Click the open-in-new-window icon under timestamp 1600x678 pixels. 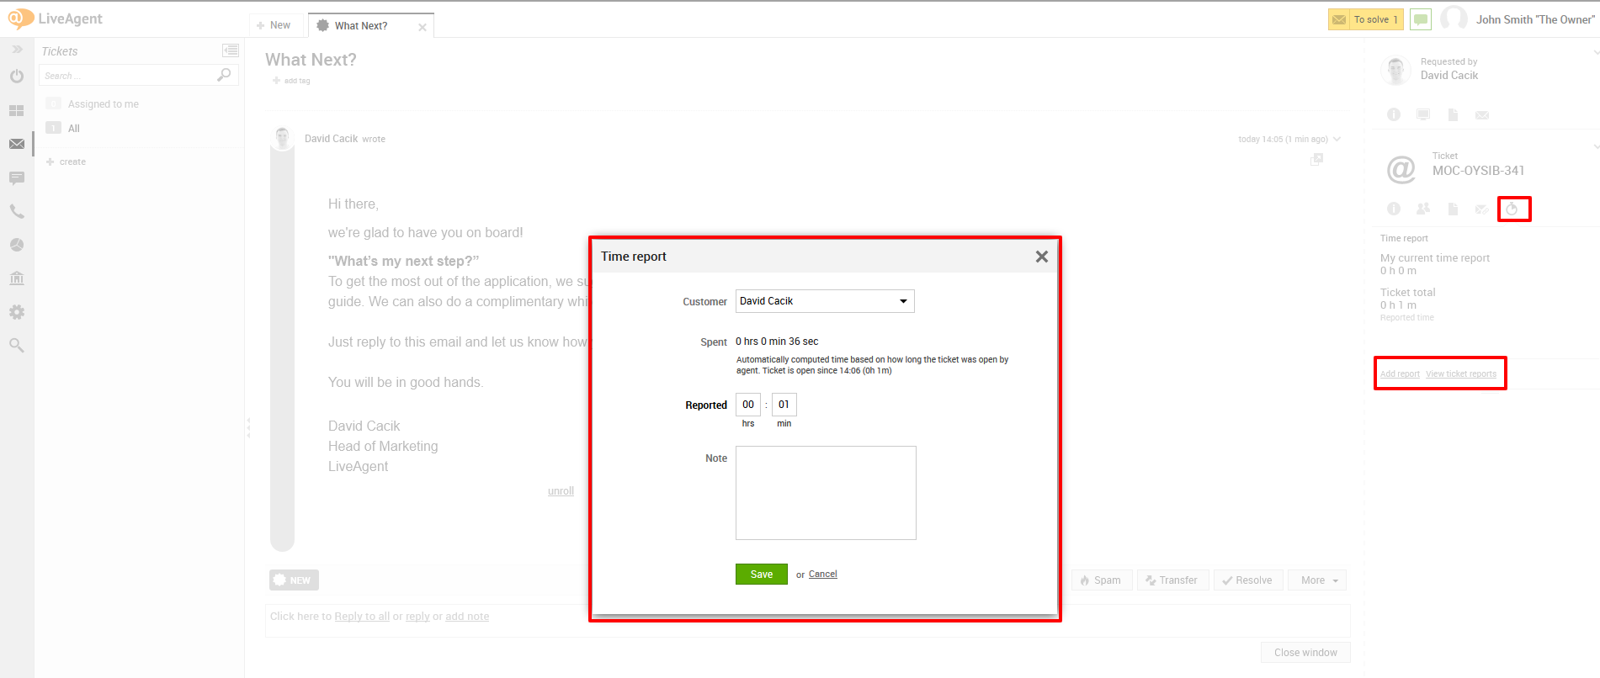coord(1316,159)
